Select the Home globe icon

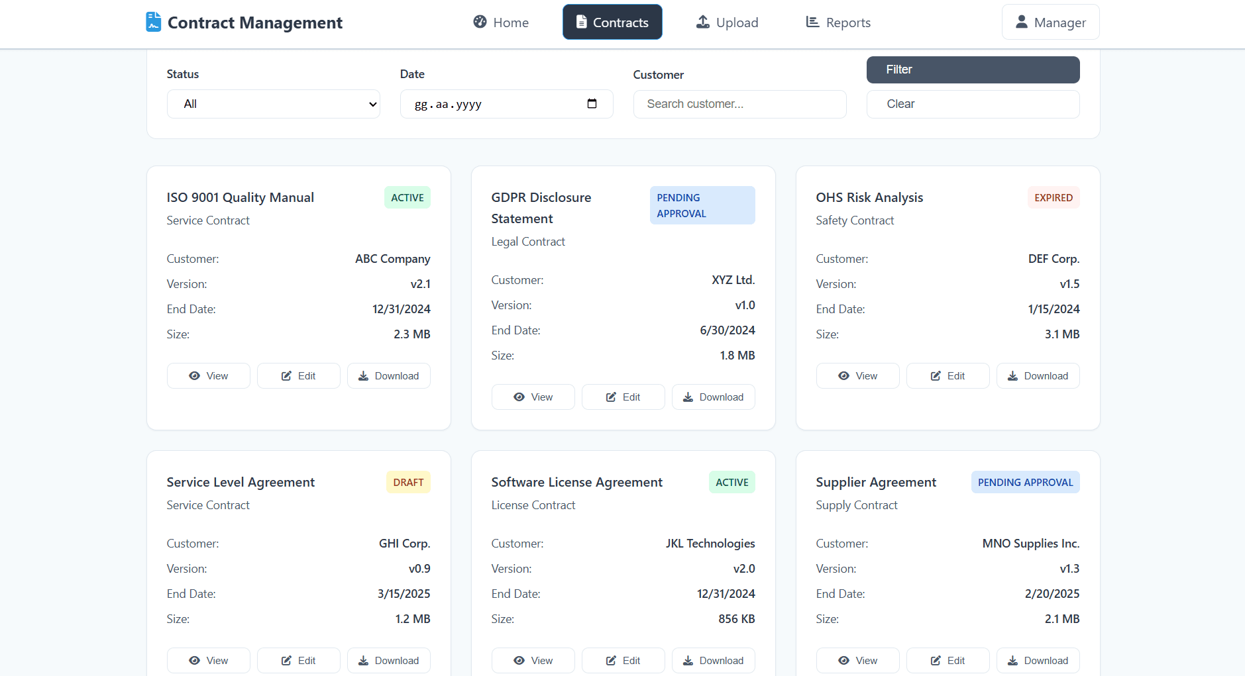(x=479, y=21)
